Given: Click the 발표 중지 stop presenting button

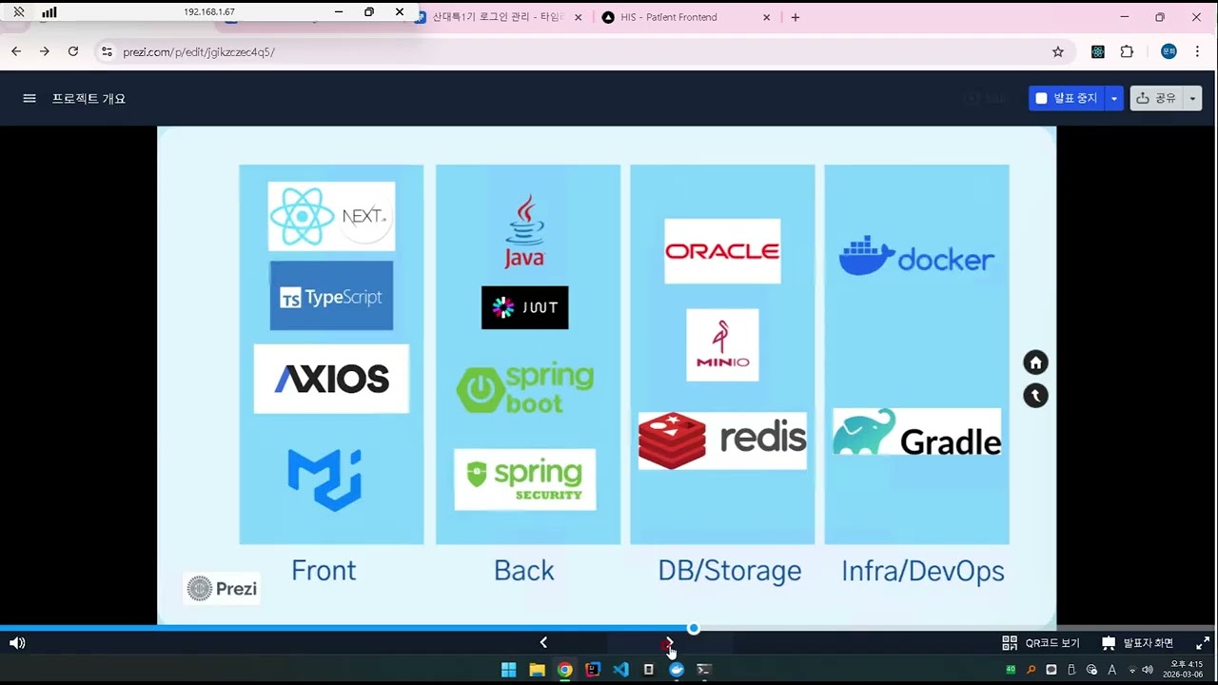Looking at the screenshot, I should 1067,98.
